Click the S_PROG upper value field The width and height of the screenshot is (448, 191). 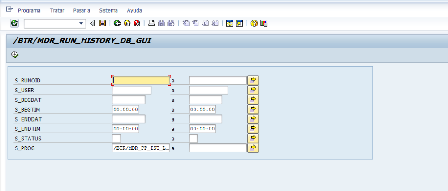(x=218, y=148)
